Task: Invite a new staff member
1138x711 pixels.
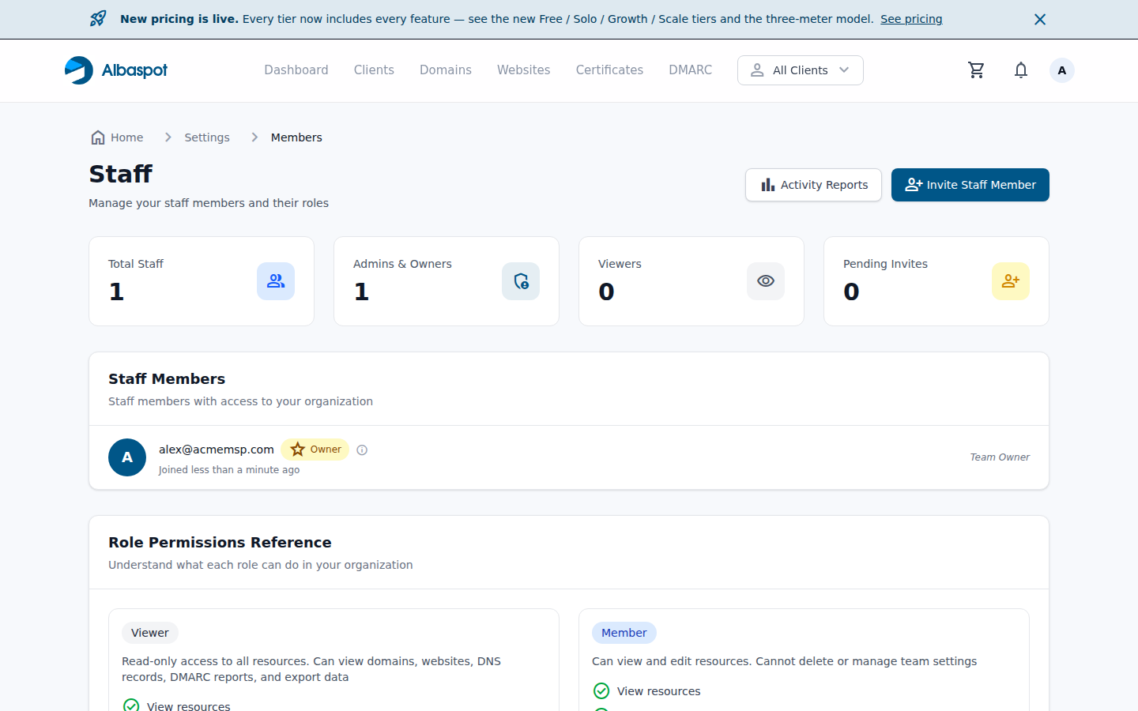Action: (x=970, y=185)
